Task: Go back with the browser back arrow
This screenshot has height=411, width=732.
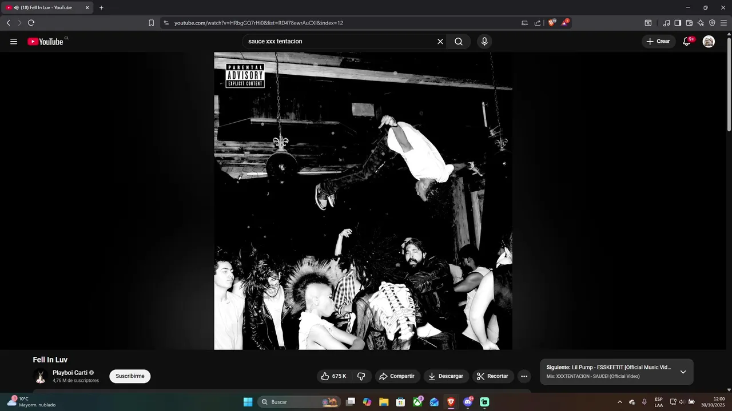Action: (x=8, y=23)
